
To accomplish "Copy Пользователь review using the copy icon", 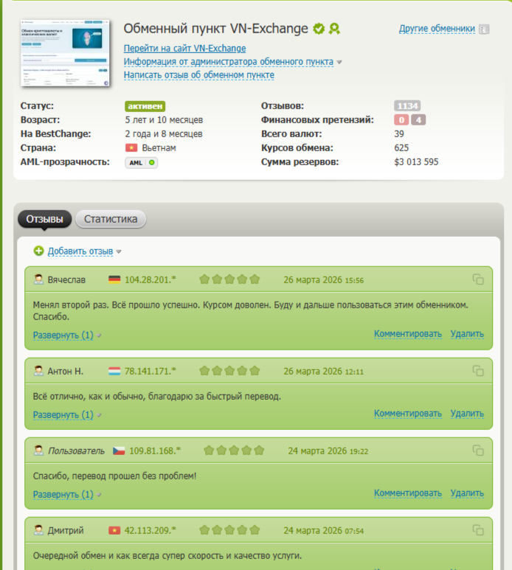I will pyautogui.click(x=478, y=451).
